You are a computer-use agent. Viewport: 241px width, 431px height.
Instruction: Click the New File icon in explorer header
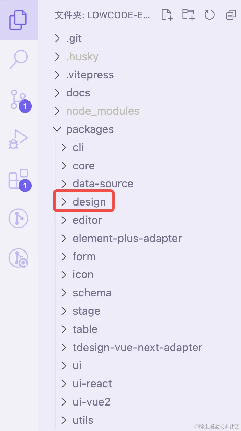pos(167,15)
